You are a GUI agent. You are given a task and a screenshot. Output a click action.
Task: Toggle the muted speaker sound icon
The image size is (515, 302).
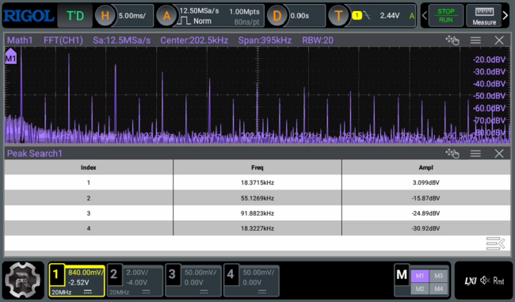pos(485,281)
